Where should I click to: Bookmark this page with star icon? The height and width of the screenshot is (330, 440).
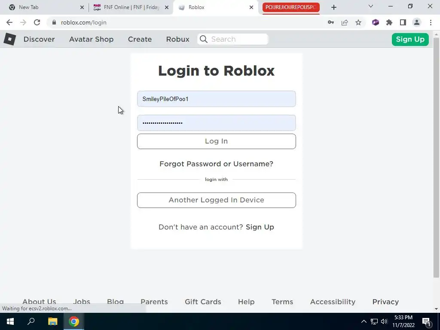(358, 22)
